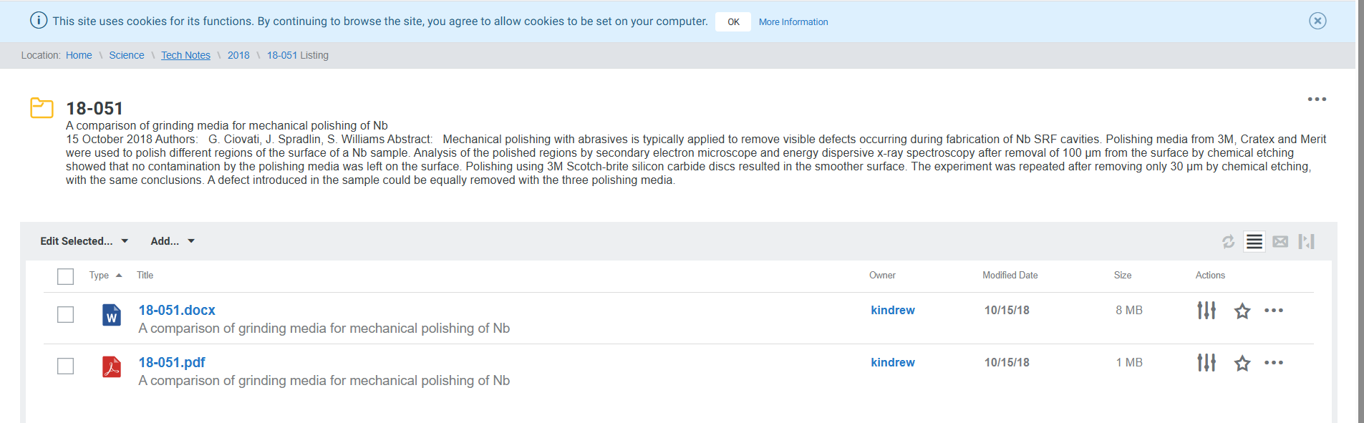Click the refresh listing icon
1364x423 pixels.
(1228, 242)
